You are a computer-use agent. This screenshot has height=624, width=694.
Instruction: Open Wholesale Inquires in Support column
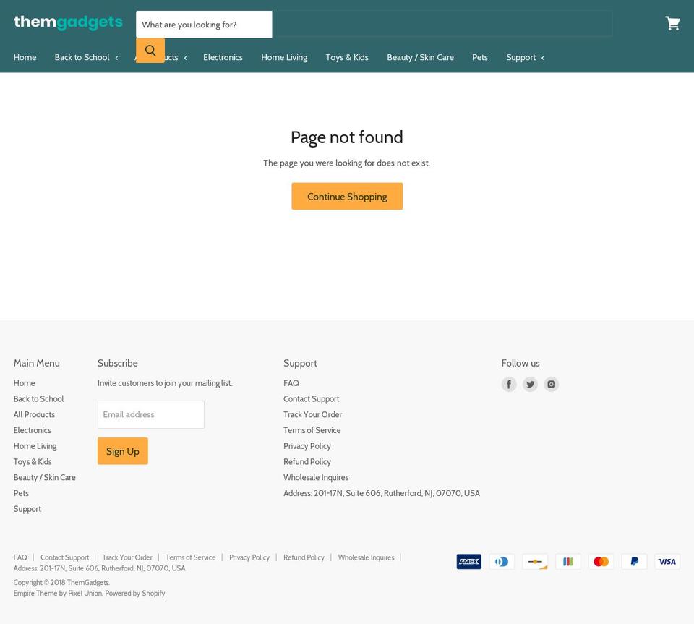pyautogui.click(x=316, y=477)
